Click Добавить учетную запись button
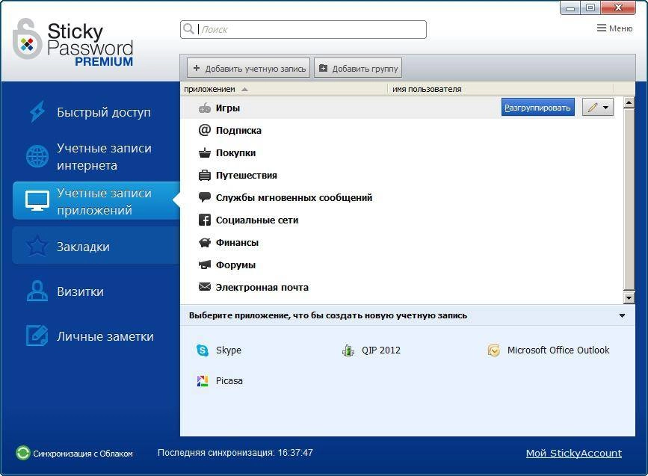648x476 pixels. (249, 68)
